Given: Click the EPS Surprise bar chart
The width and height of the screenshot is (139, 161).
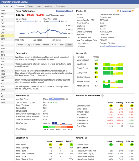Looking at the screenshot, I should [x=62, y=123].
